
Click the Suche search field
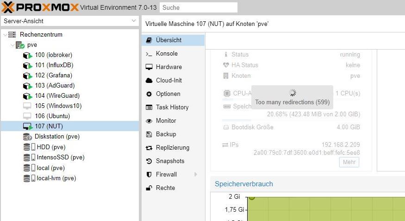[x=198, y=7]
